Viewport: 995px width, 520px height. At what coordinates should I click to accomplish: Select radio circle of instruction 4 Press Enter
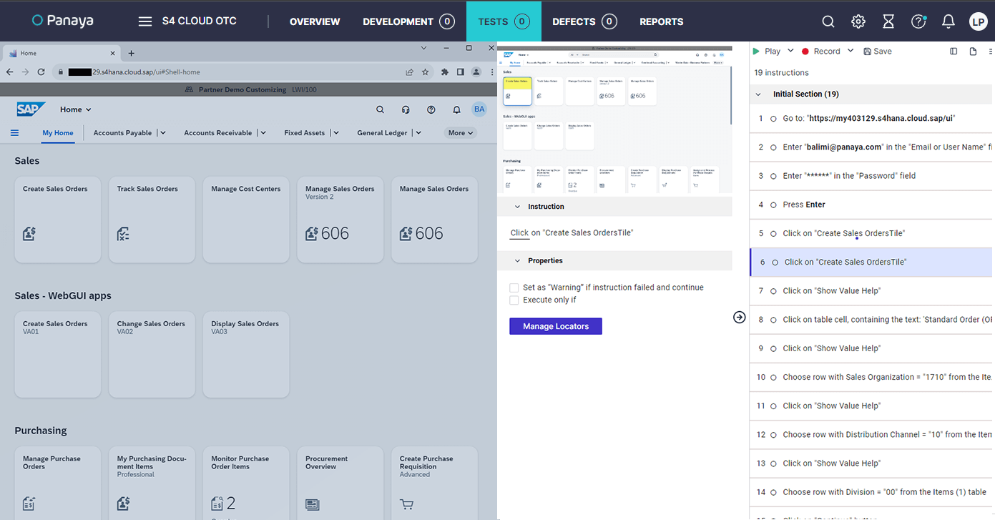pyautogui.click(x=773, y=205)
